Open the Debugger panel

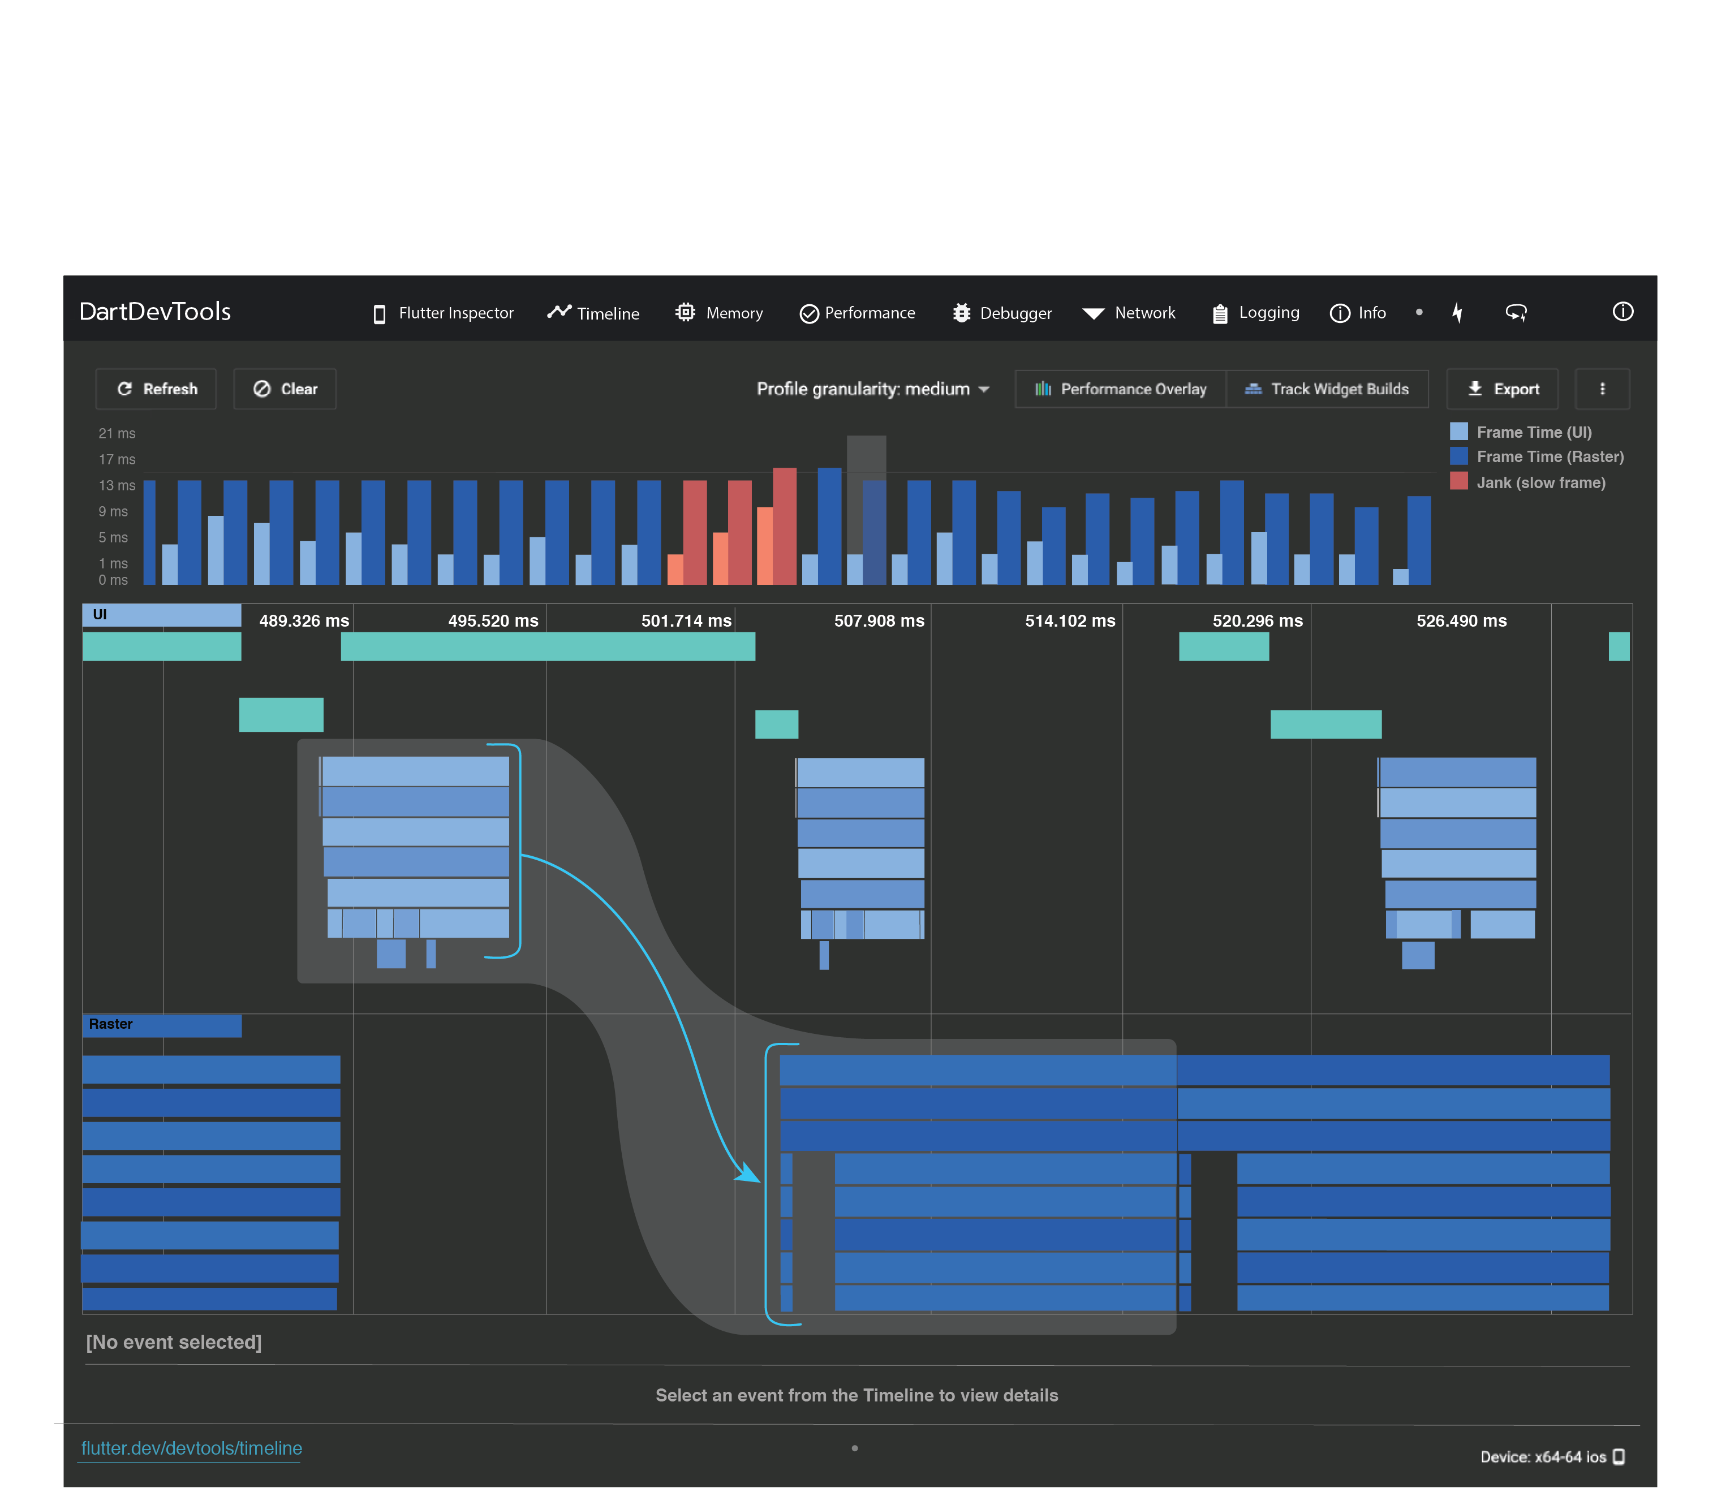[x=1002, y=312]
